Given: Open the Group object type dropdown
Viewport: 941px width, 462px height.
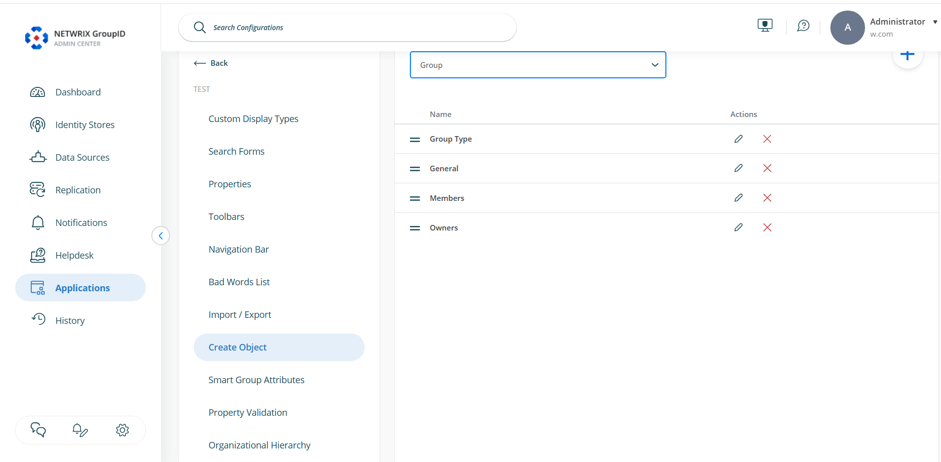Looking at the screenshot, I should point(538,65).
